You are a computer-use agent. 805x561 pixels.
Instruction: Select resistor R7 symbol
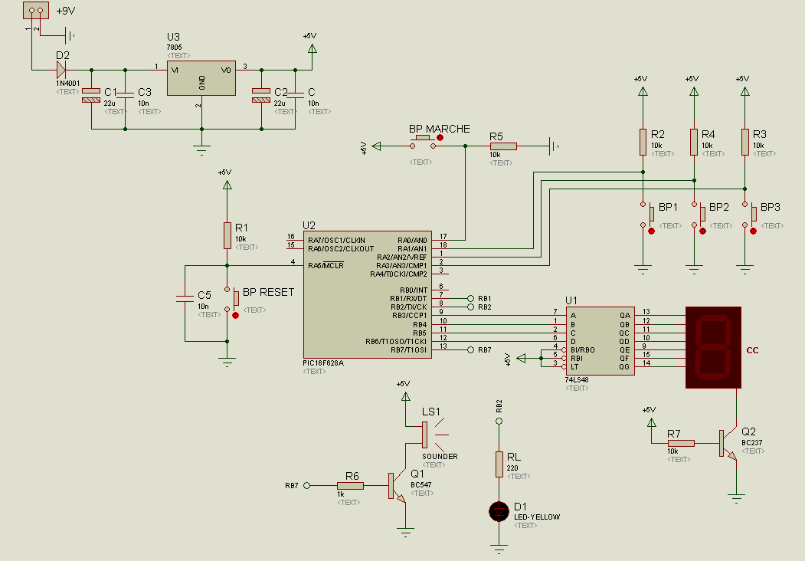point(681,443)
